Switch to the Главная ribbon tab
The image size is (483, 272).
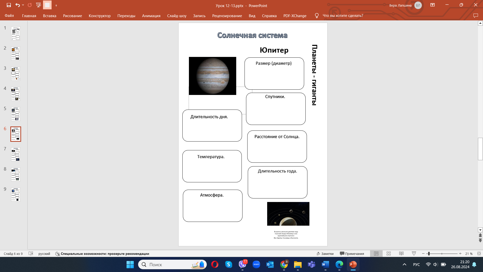coord(29,16)
